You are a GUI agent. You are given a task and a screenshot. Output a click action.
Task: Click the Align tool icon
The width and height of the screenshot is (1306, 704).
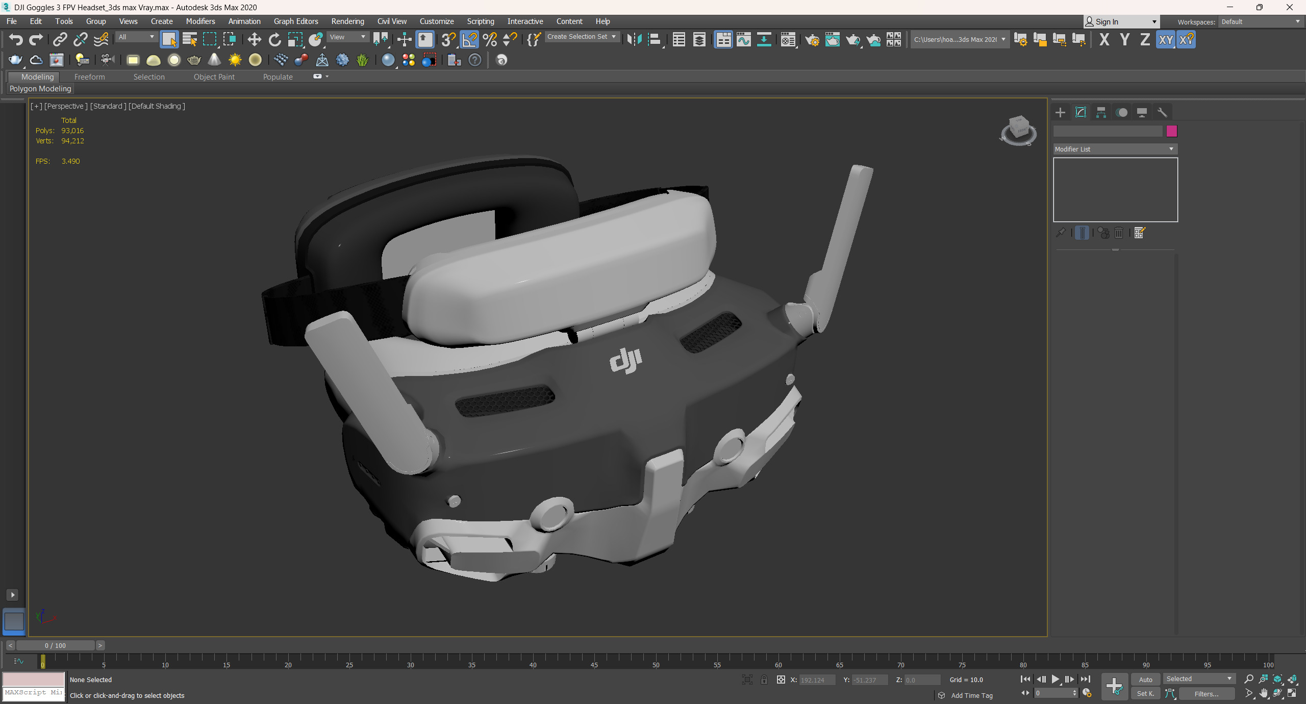(x=655, y=39)
